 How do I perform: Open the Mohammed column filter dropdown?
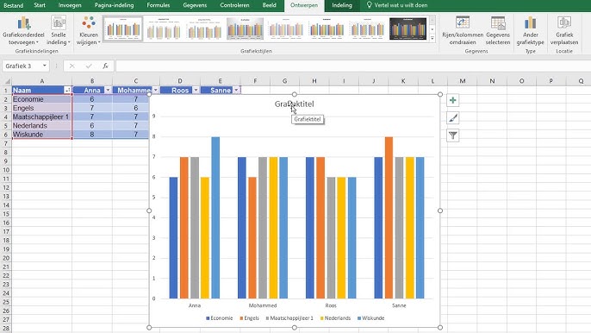[155, 90]
